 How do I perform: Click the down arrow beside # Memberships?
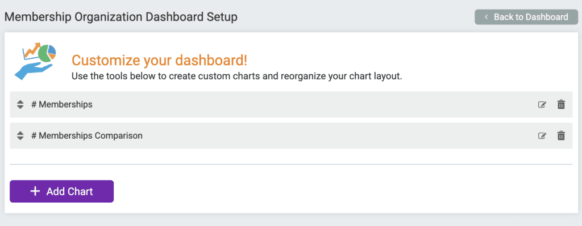(20, 107)
